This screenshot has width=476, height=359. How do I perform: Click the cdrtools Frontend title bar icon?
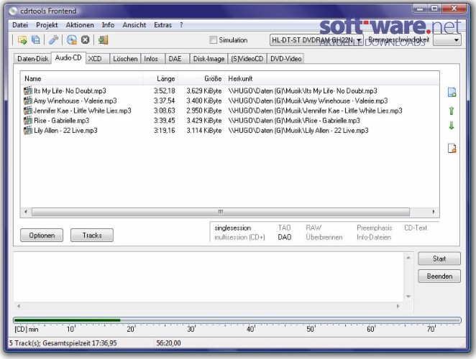(13, 11)
